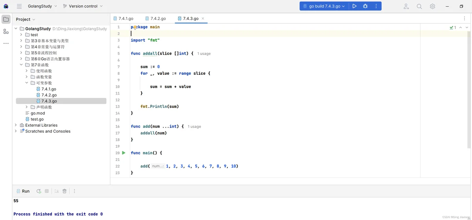The height and width of the screenshot is (220, 472).
Task: Expand Scratches and Consoles node
Action: [x=16, y=131]
